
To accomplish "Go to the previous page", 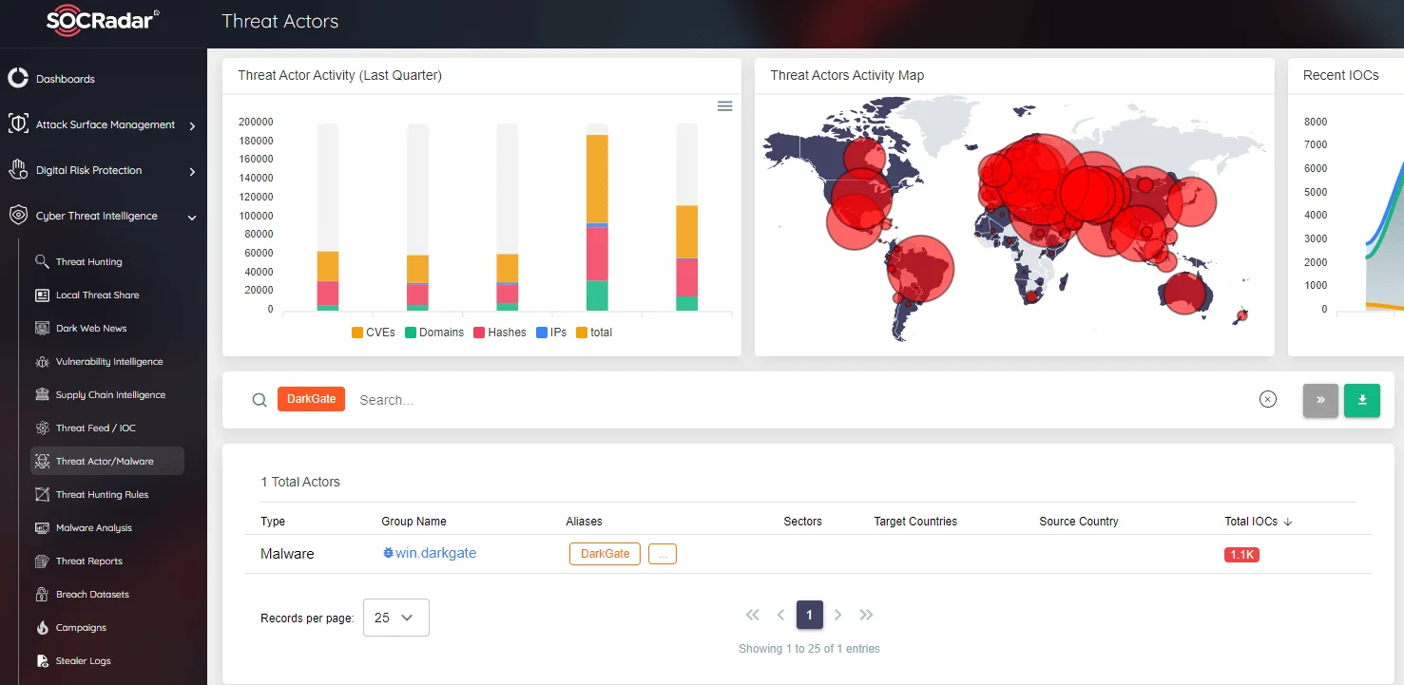I will [x=780, y=615].
